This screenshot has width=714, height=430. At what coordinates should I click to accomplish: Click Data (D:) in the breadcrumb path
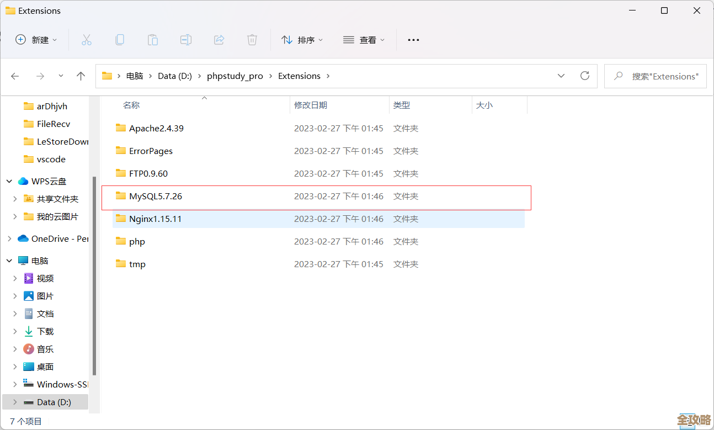[174, 76]
